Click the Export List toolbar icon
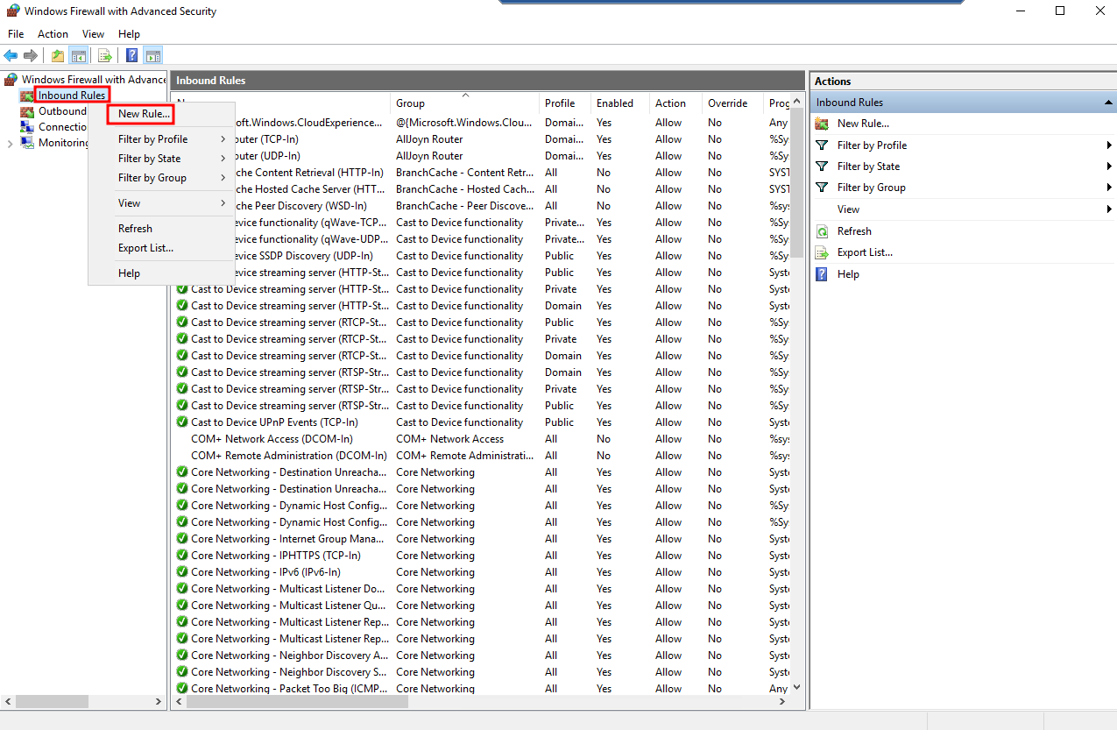 coord(105,56)
